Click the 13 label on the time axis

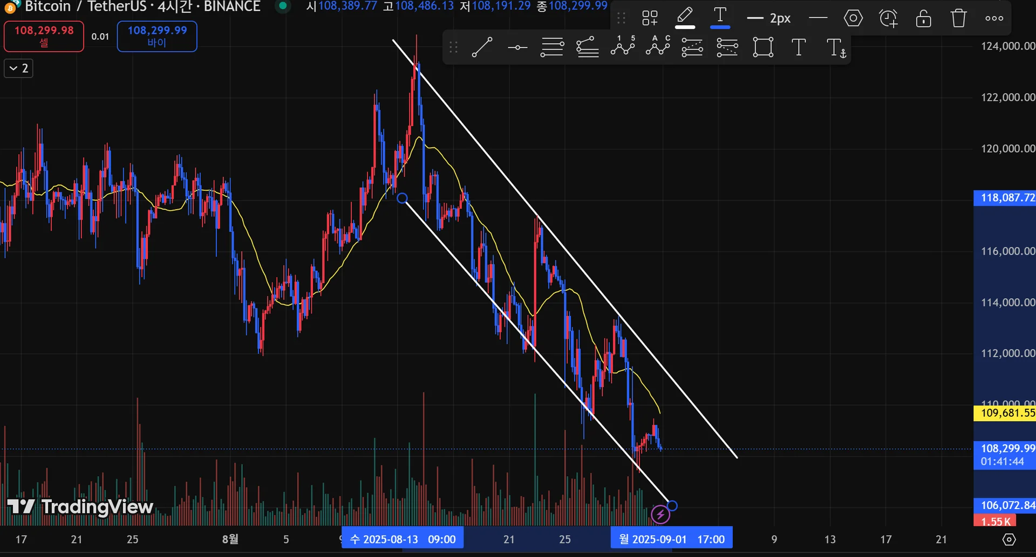(830, 539)
